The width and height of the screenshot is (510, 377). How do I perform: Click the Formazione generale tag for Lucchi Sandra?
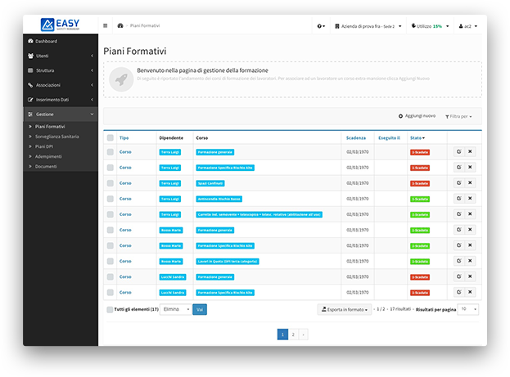tap(215, 277)
